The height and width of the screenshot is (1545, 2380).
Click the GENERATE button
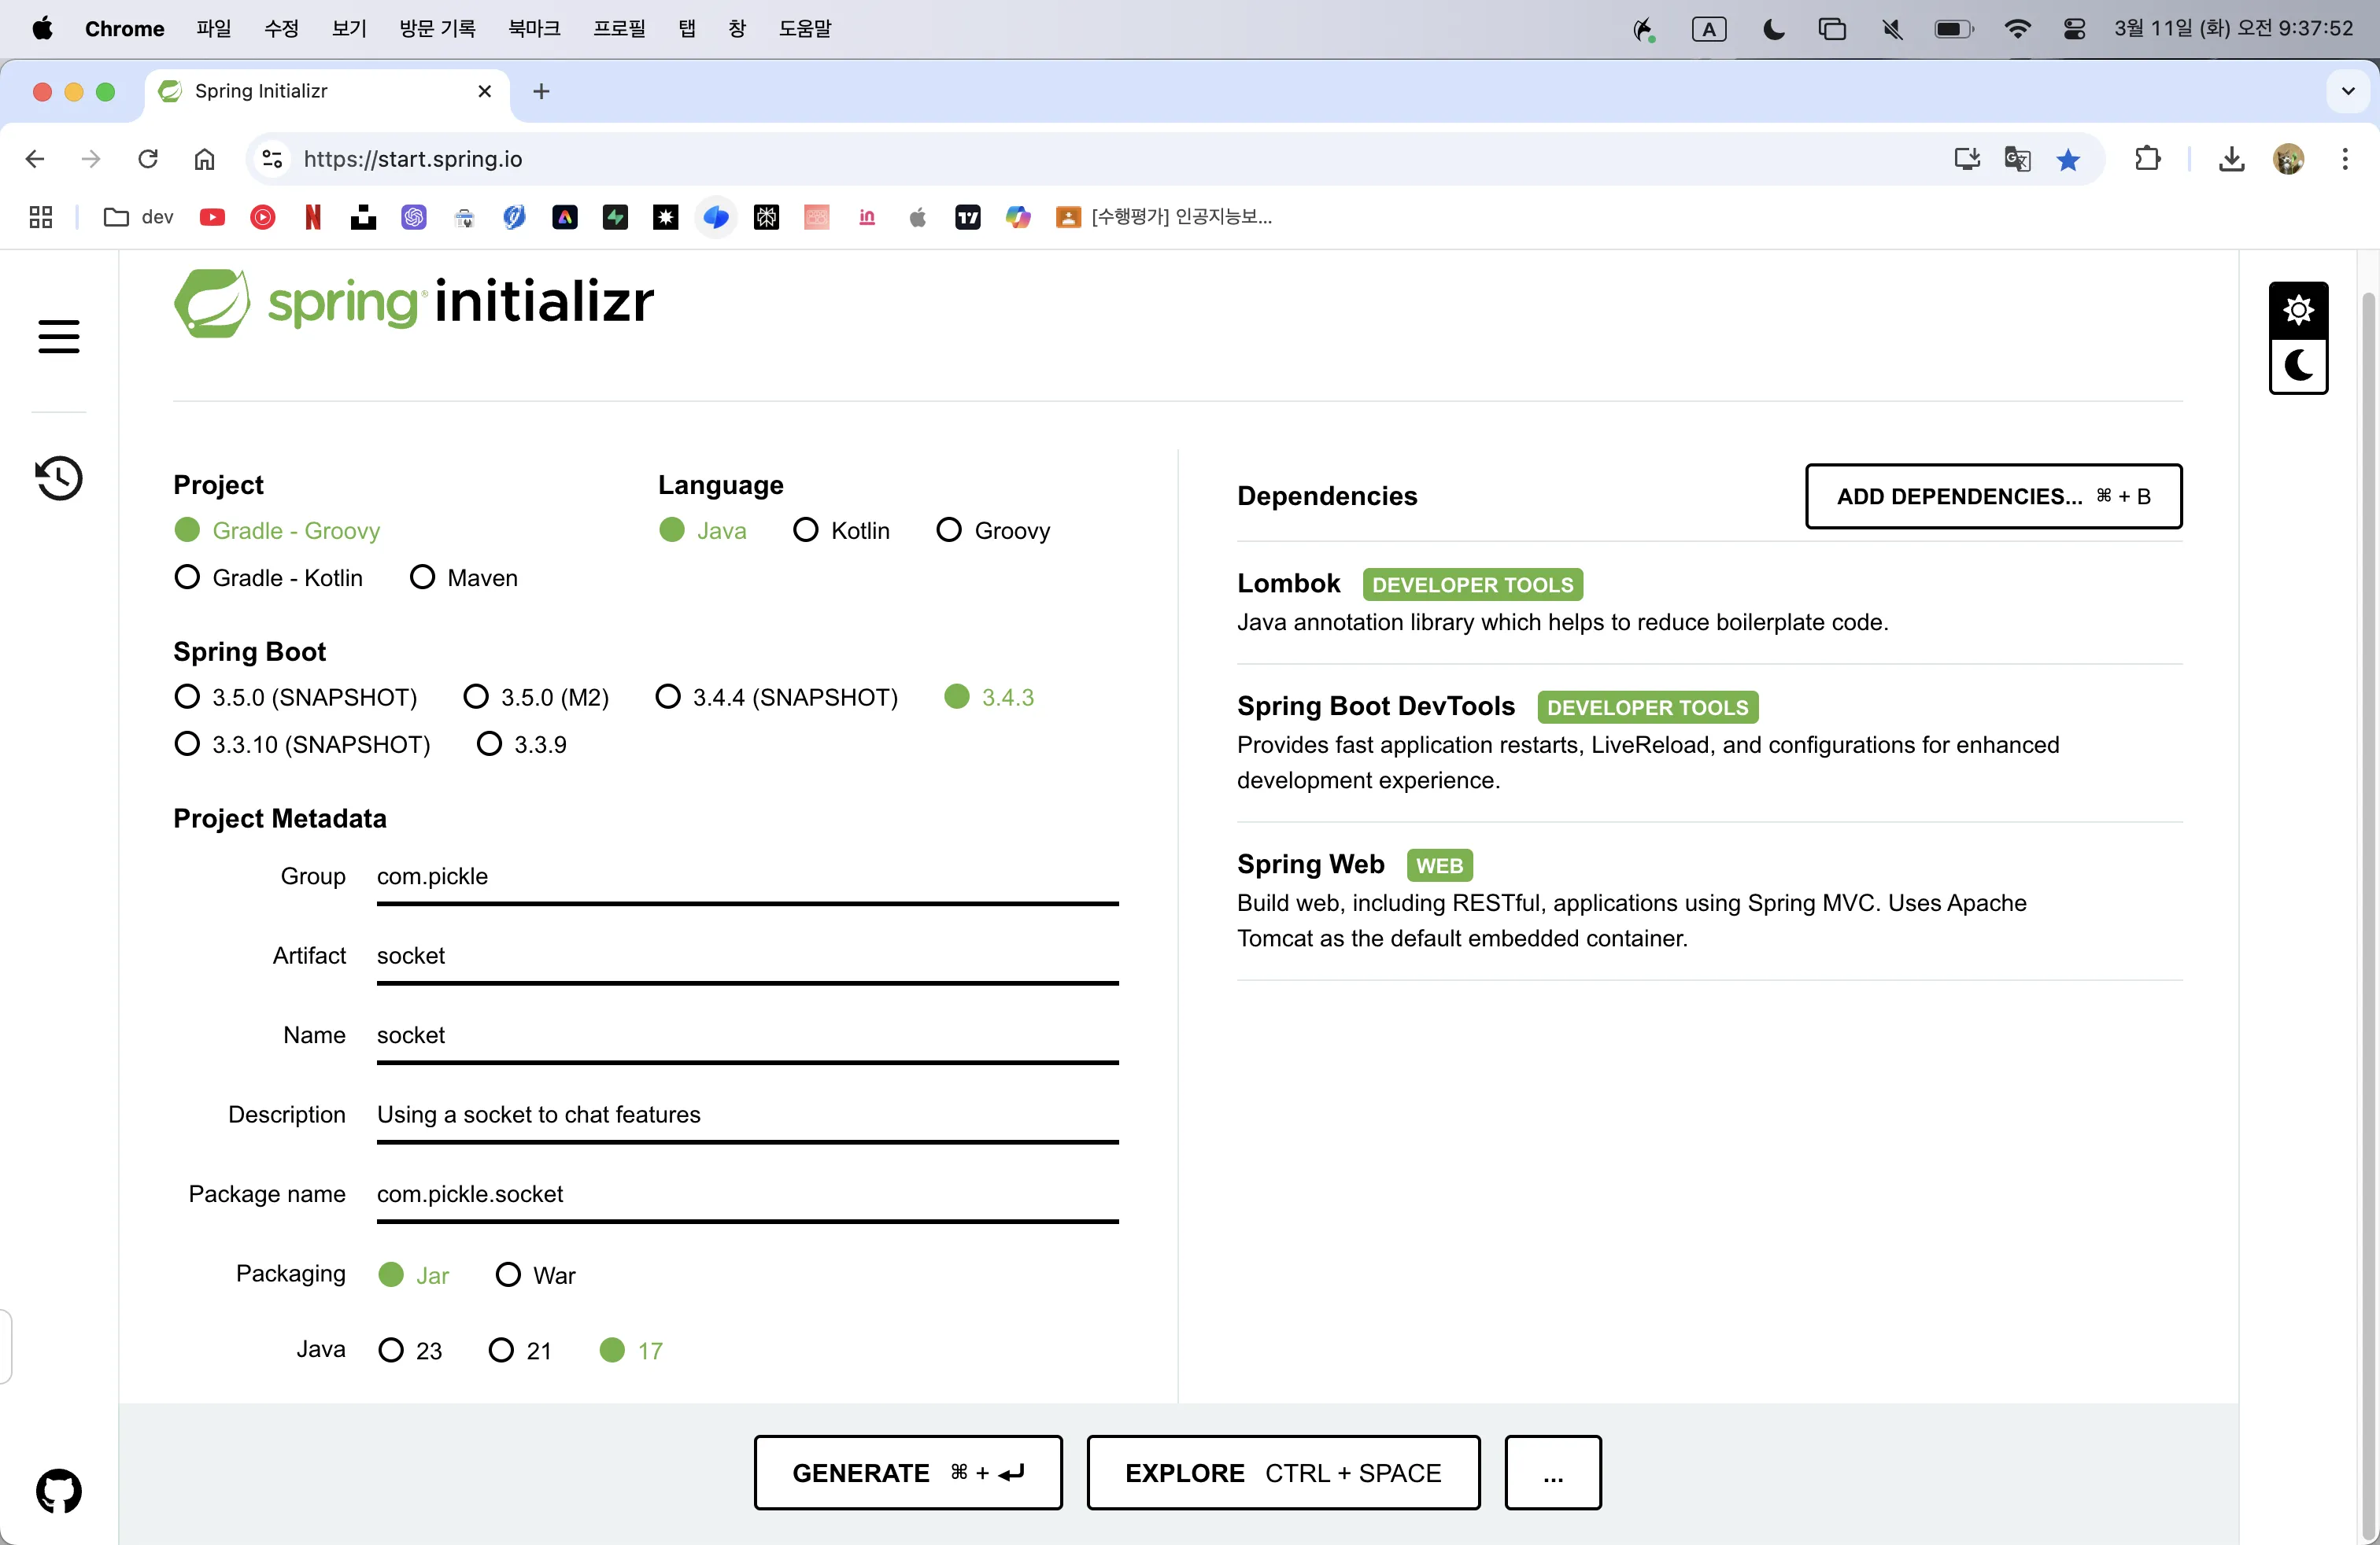907,1472
